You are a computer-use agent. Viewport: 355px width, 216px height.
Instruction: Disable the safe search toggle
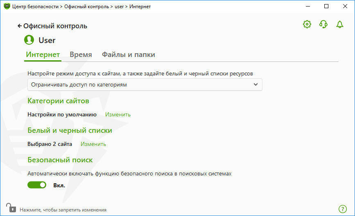[x=37, y=185]
